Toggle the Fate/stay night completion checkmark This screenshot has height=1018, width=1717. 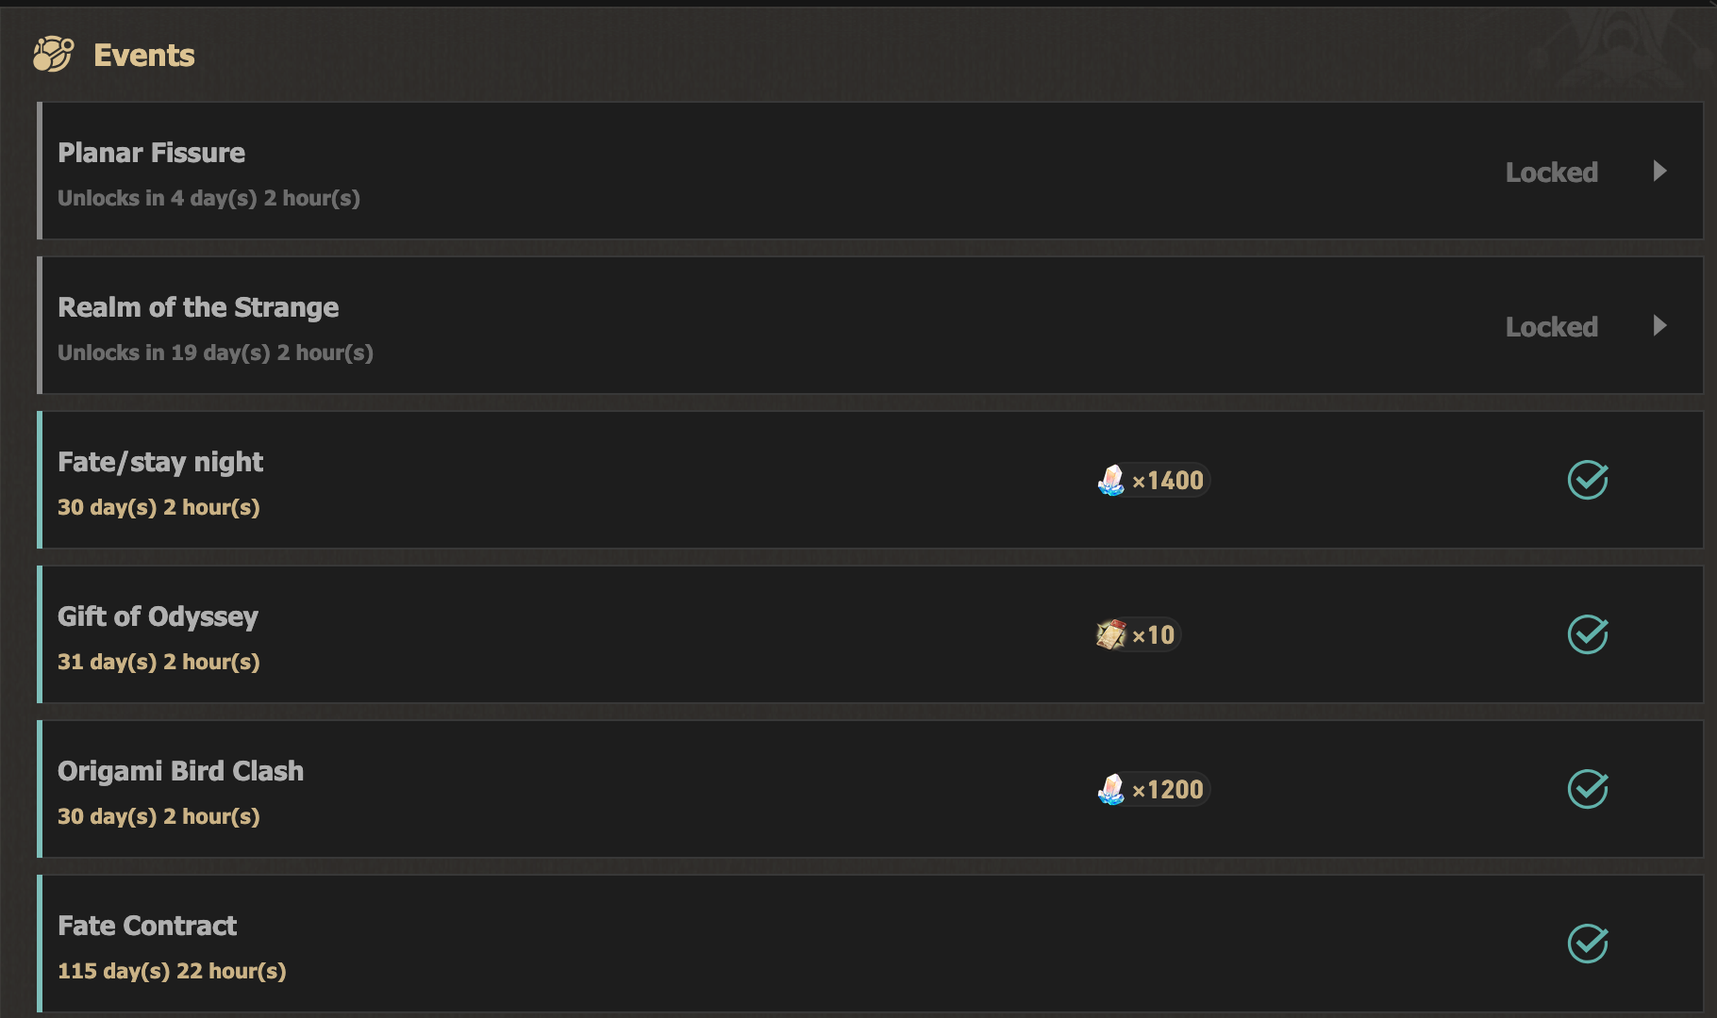(x=1588, y=481)
